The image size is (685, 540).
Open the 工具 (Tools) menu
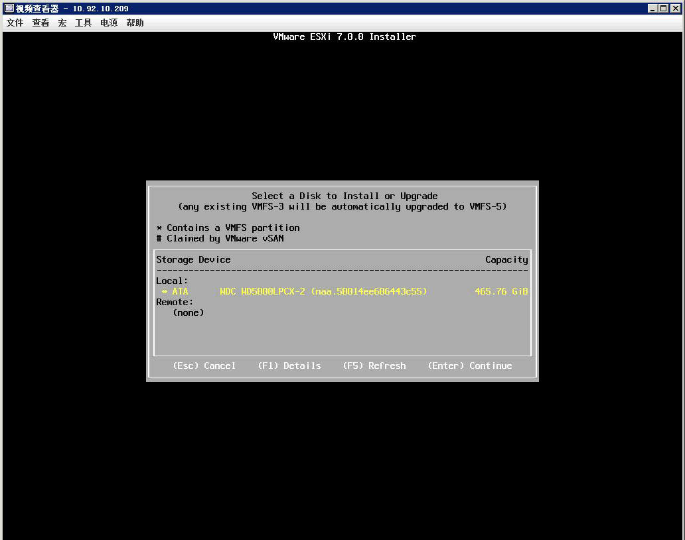(x=82, y=22)
